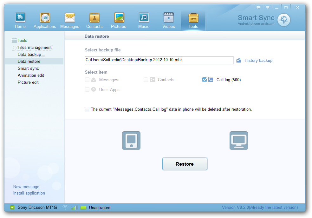Click the backup file path field

tap(159, 60)
